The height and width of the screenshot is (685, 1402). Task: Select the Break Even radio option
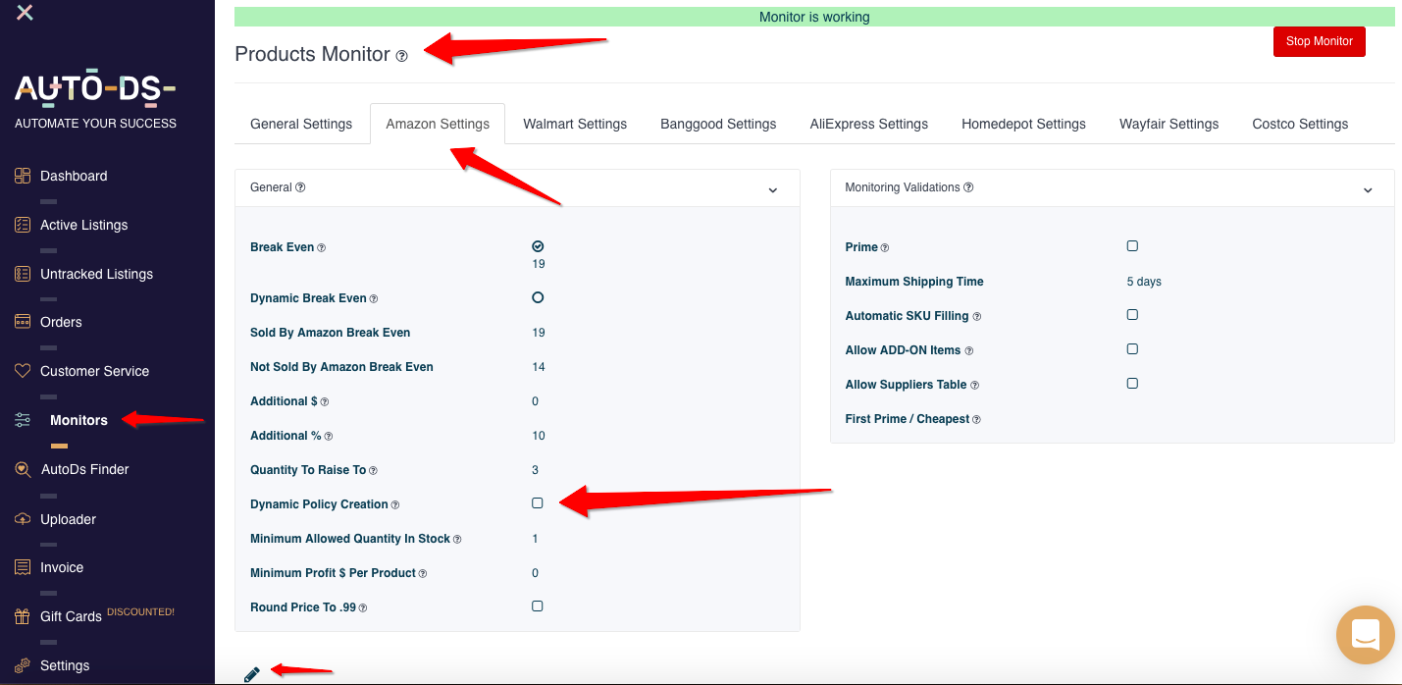point(538,246)
